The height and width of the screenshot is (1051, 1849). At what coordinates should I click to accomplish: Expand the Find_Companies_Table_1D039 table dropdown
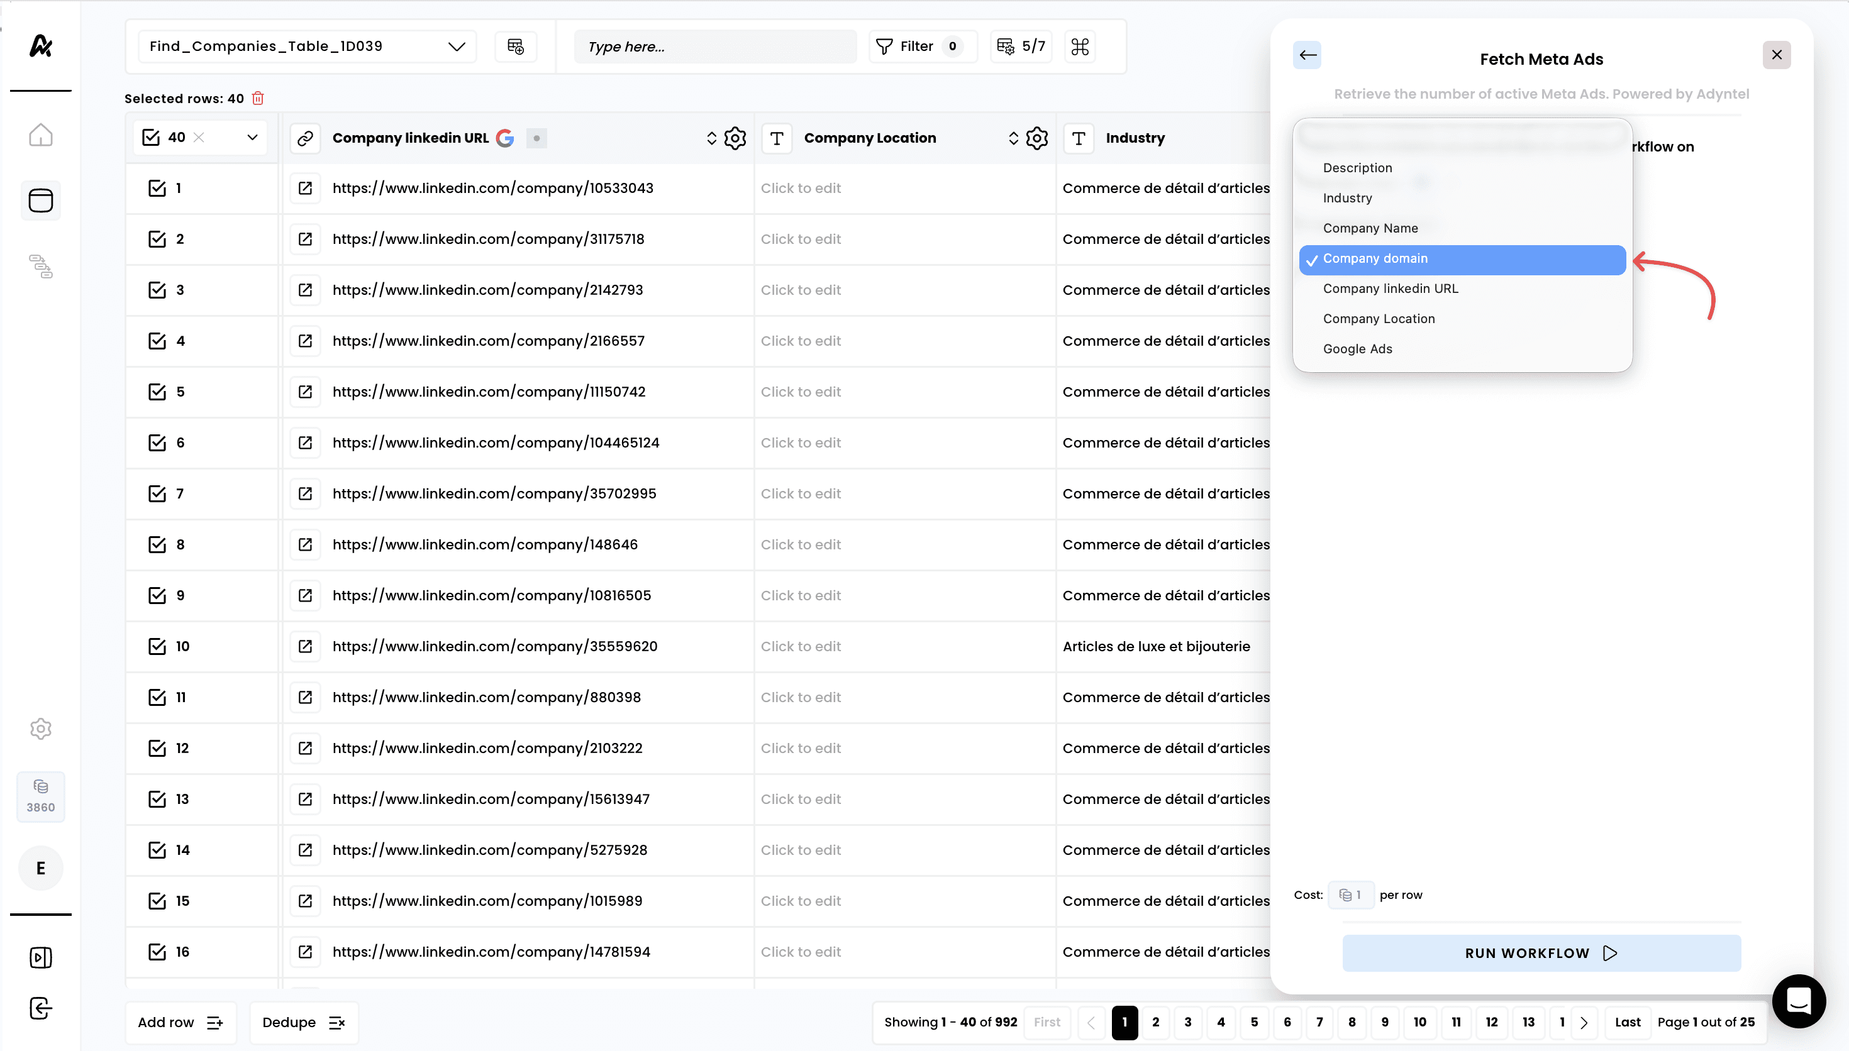[457, 47]
